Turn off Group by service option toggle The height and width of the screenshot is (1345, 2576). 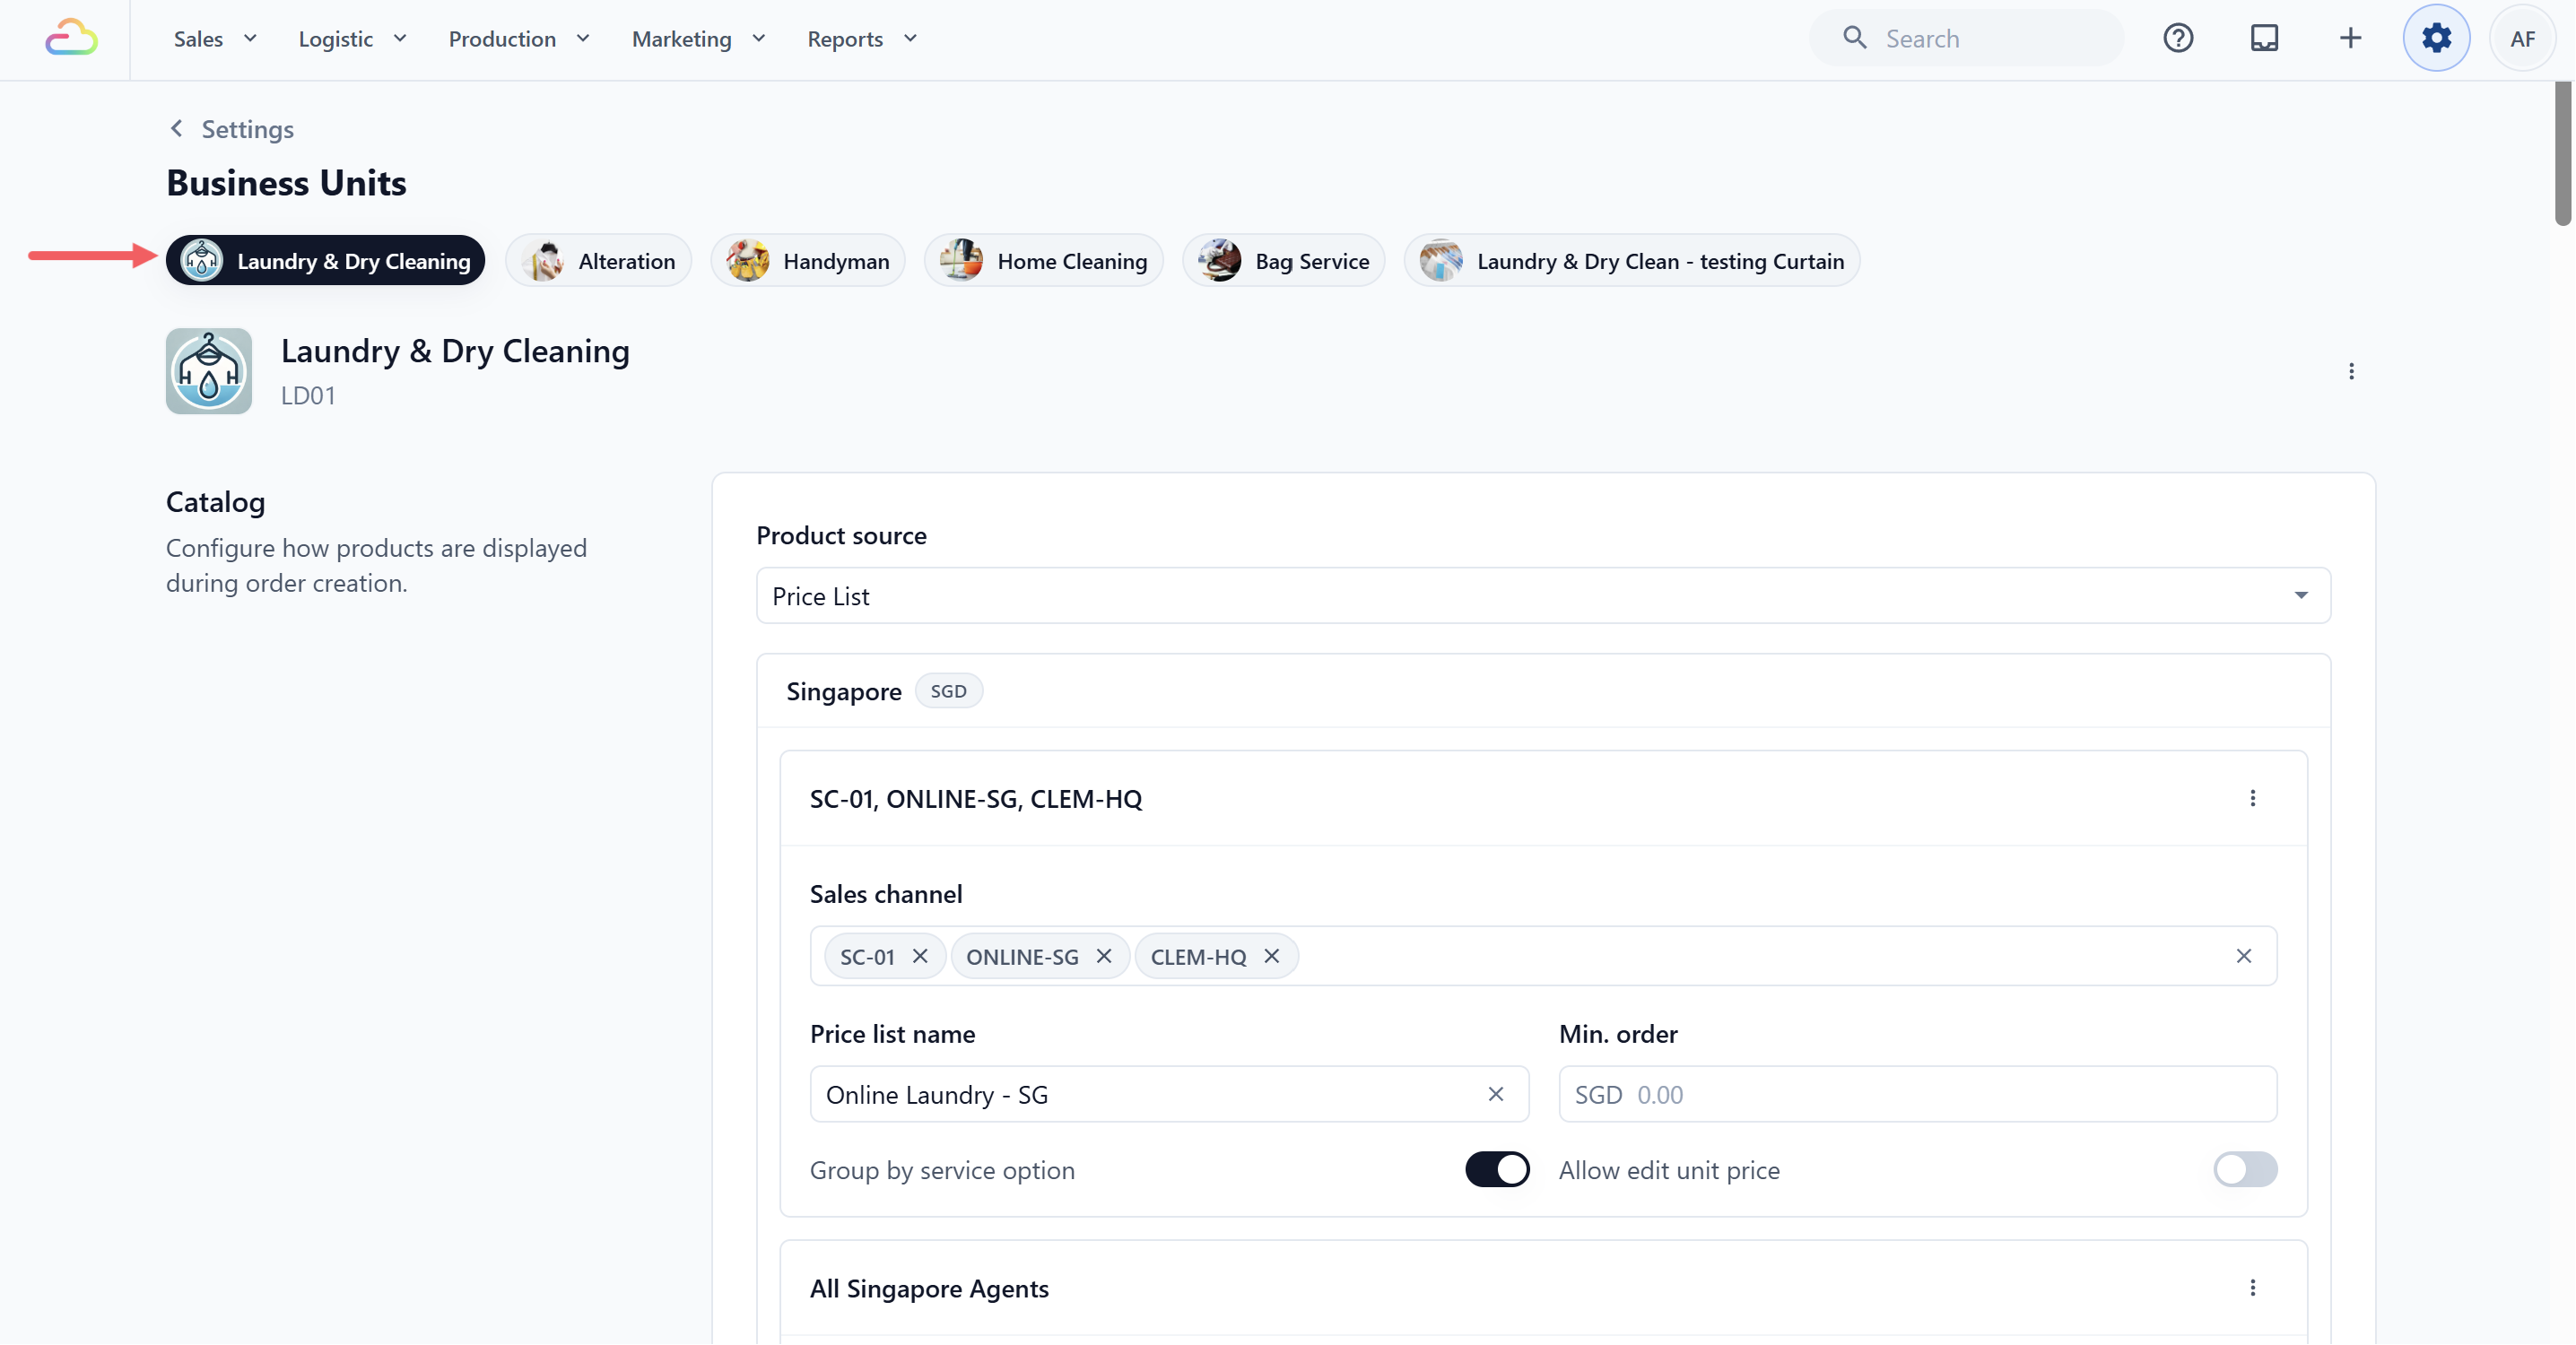point(1496,1169)
